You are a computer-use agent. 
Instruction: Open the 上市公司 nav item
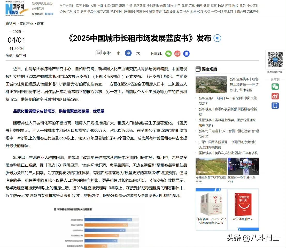[x=240, y=12]
